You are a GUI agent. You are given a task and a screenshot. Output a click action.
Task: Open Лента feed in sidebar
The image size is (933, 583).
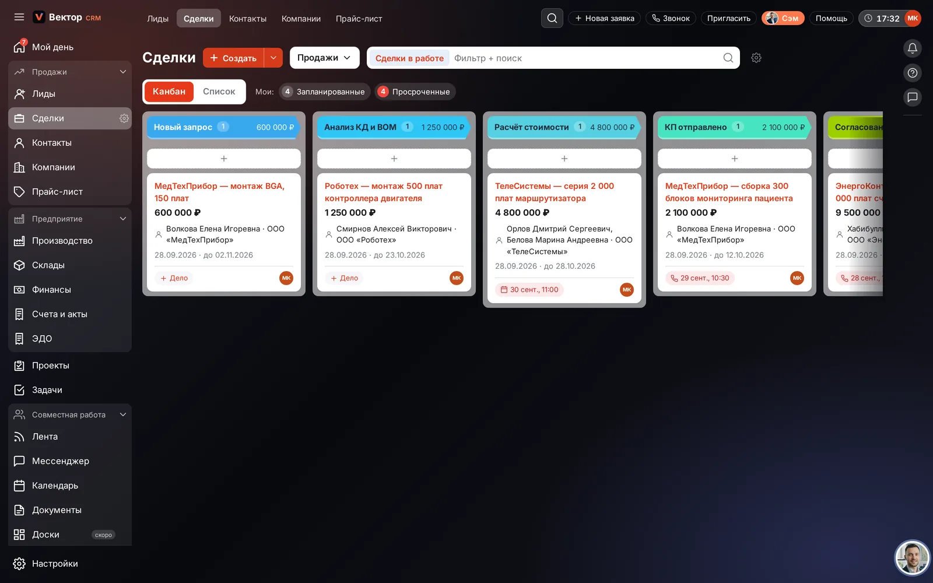coord(70,437)
